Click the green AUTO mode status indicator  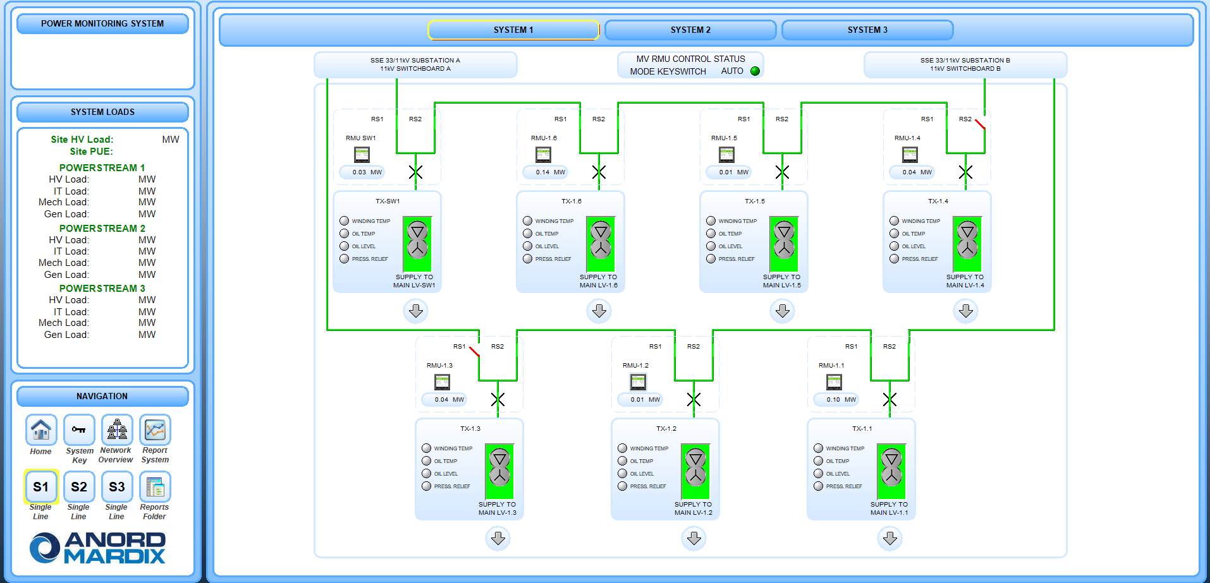(755, 71)
